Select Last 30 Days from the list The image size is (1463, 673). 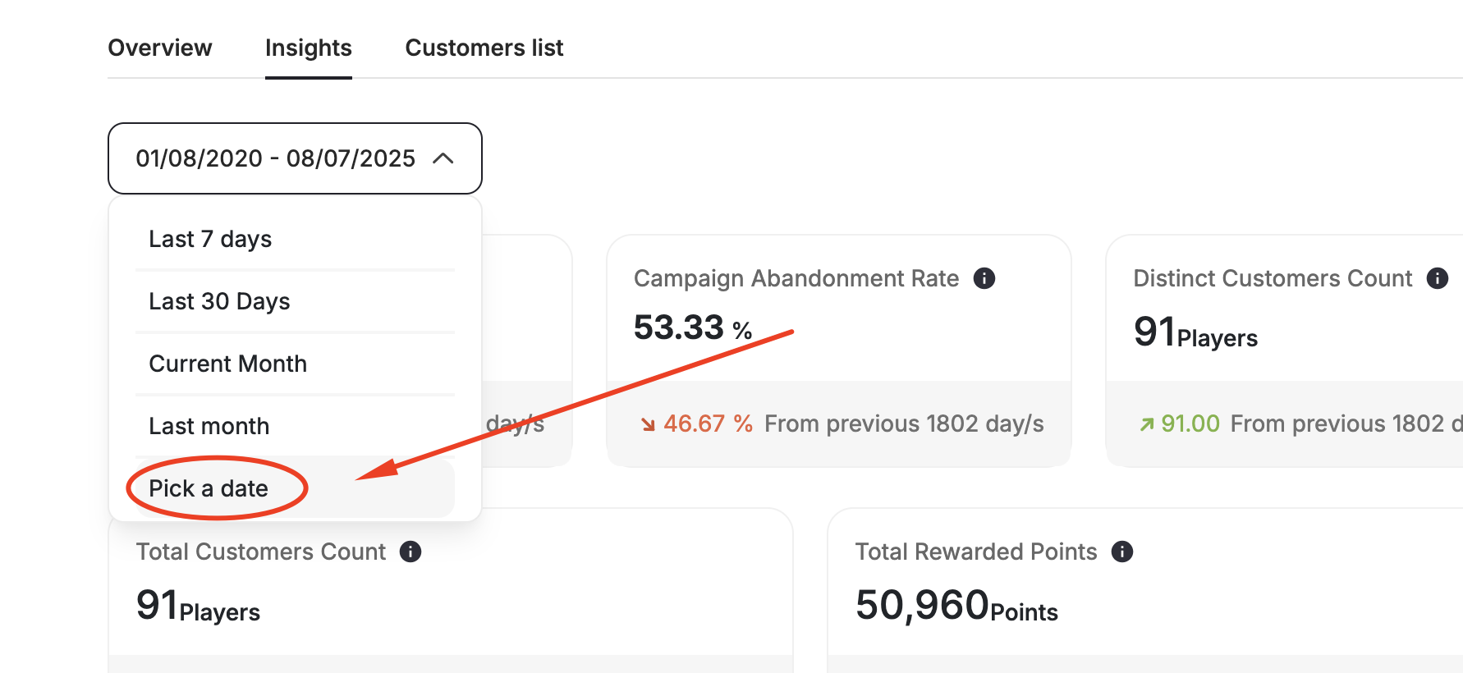[x=219, y=301]
